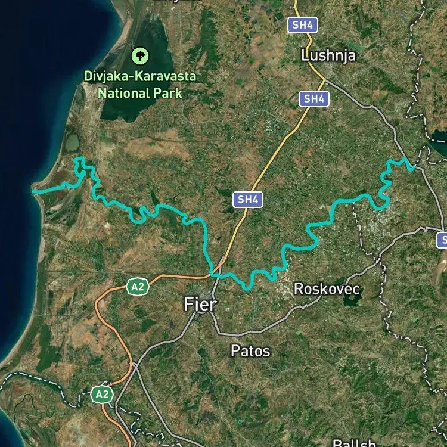Click the cyan river mouth at the coast
Screen dimensions: 447x447
(x=34, y=191)
